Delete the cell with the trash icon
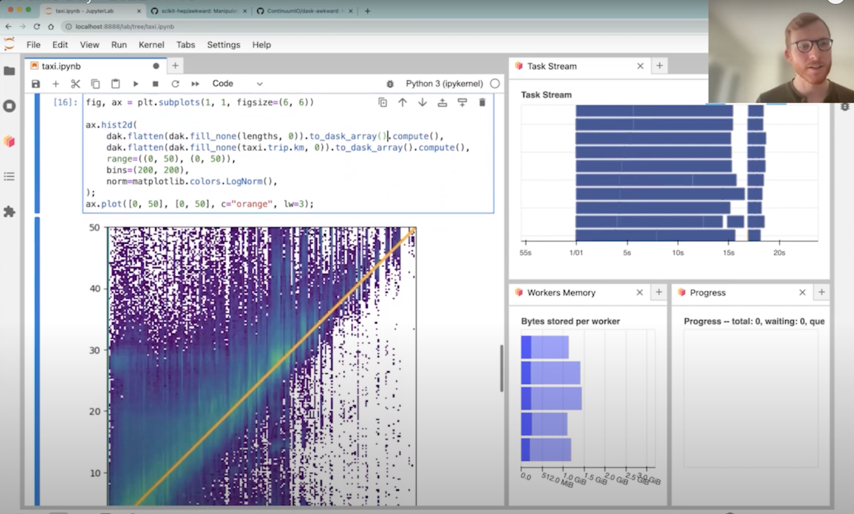854x514 pixels. [482, 102]
